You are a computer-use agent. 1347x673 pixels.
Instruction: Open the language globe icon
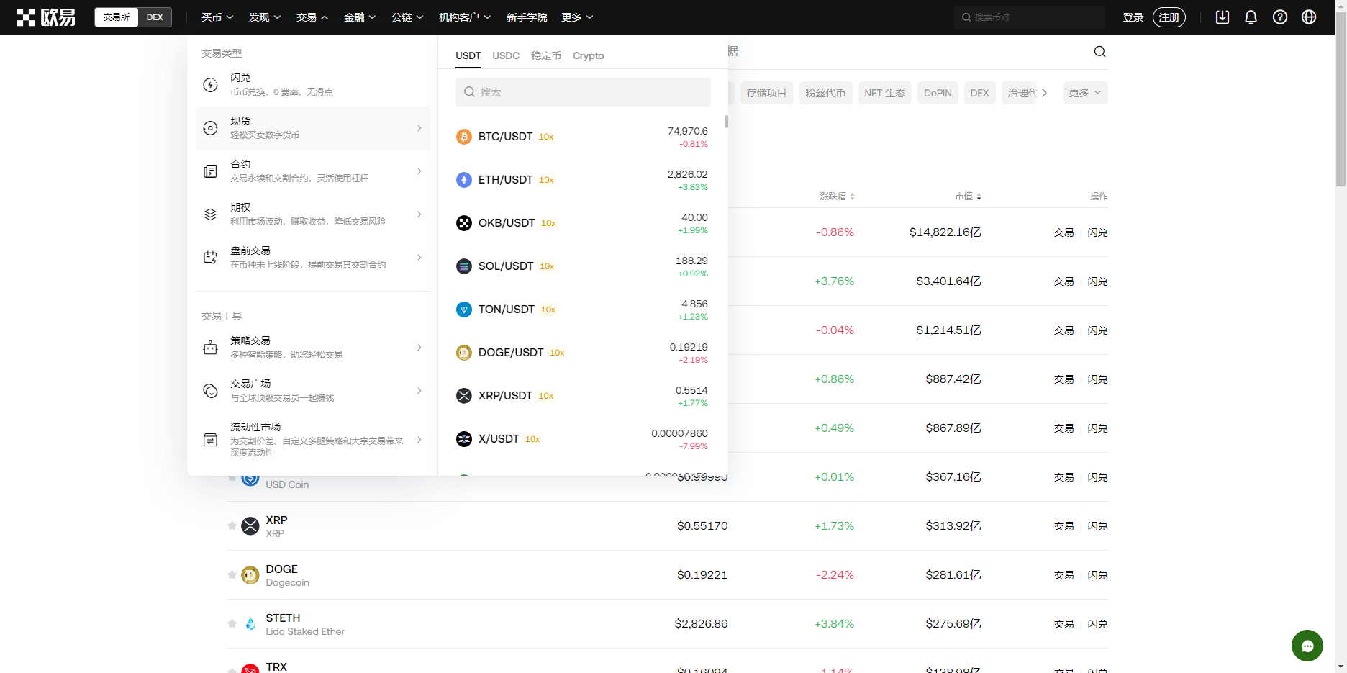[x=1309, y=17]
